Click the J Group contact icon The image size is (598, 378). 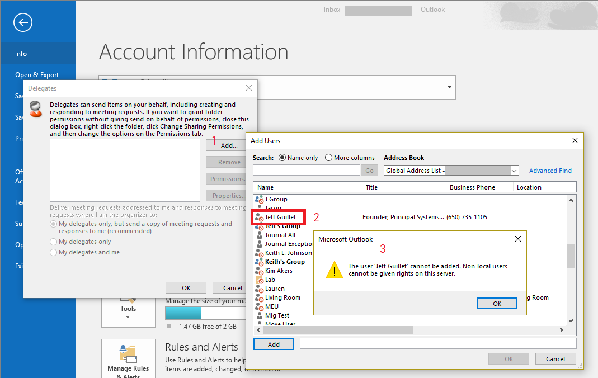tap(260, 199)
